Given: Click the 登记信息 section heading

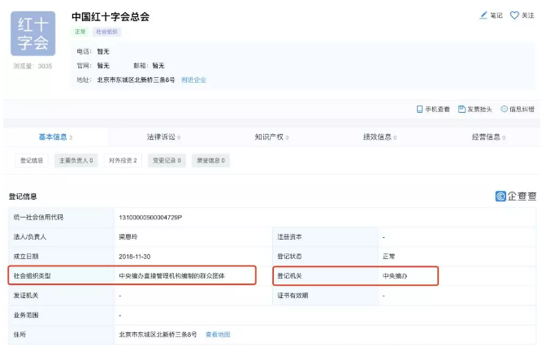Looking at the screenshot, I should tap(23, 197).
